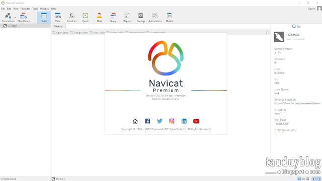Screen dimensions: 322x181
Task: Click Sign In link
Action: pos(311,9)
